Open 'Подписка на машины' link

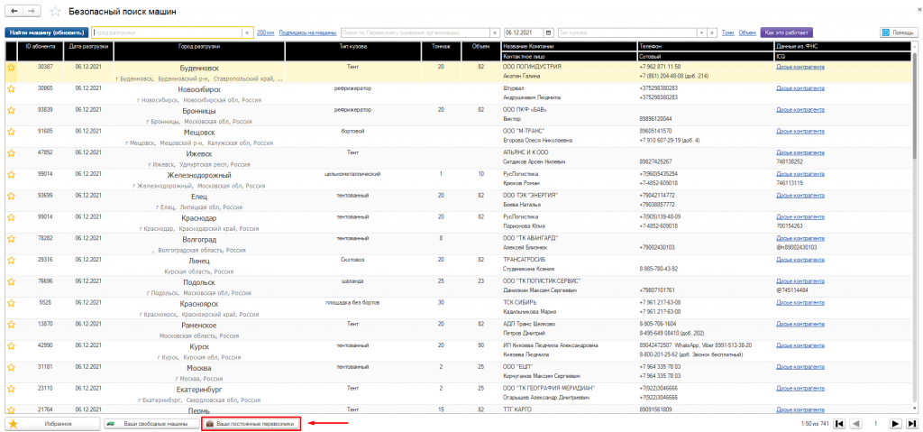point(308,33)
